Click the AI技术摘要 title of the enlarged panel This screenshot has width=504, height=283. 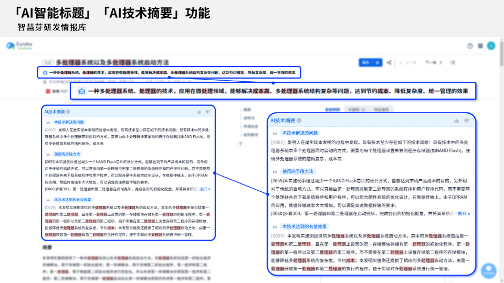282,121
